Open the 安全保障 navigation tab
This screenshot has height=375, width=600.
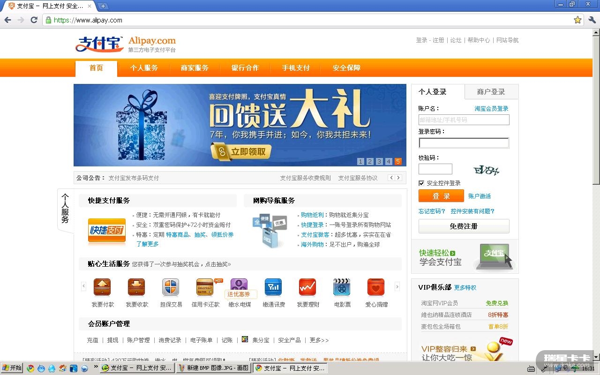tap(346, 68)
